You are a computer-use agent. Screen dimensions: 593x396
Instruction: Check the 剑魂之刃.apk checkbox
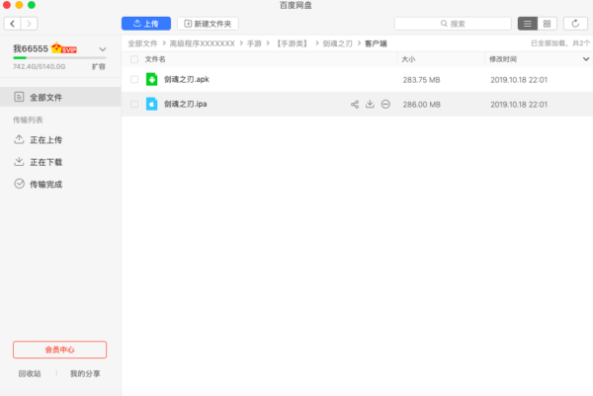pyautogui.click(x=133, y=79)
